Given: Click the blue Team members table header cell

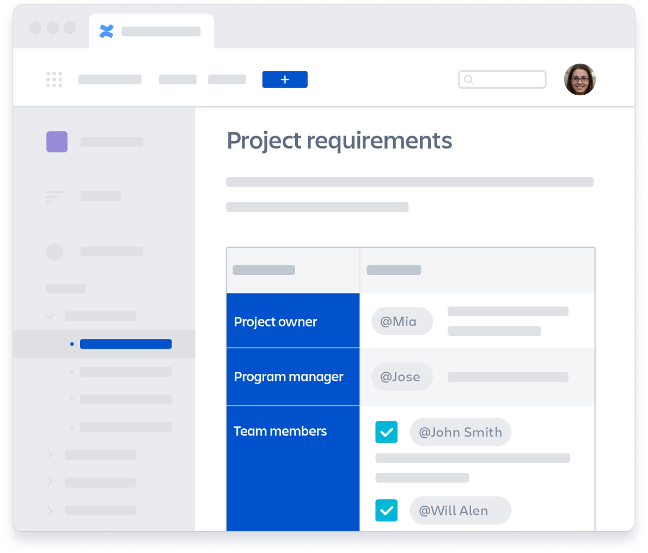Looking at the screenshot, I should pos(280,431).
